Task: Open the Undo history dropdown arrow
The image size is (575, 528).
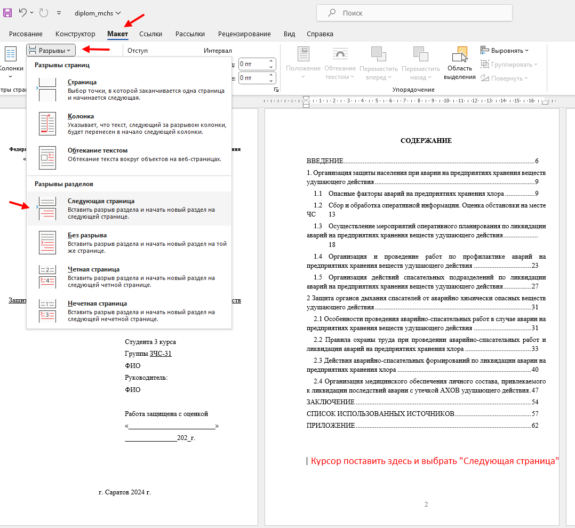Action: point(32,13)
